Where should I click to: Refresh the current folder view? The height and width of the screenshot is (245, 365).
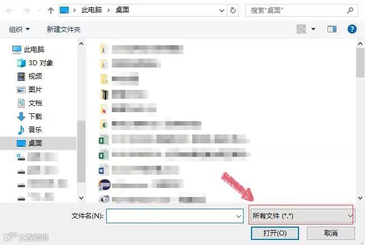point(233,11)
